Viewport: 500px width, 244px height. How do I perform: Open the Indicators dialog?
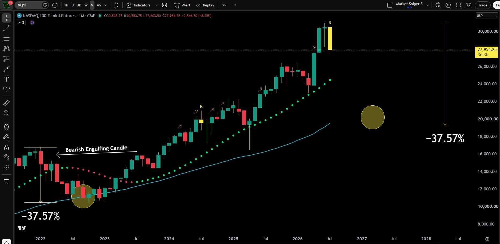pyautogui.click(x=138, y=5)
